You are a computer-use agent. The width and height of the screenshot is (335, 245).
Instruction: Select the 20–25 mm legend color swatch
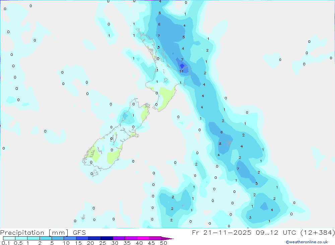94,238
